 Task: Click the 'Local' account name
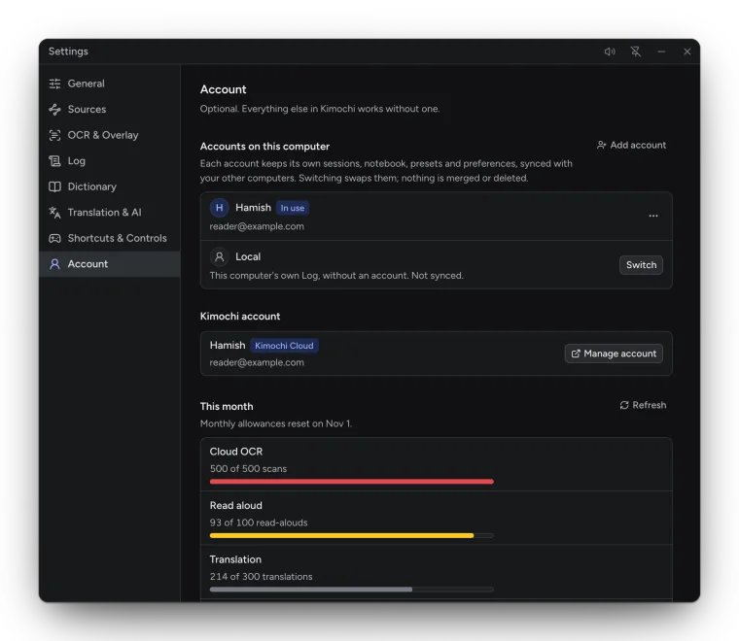248,257
